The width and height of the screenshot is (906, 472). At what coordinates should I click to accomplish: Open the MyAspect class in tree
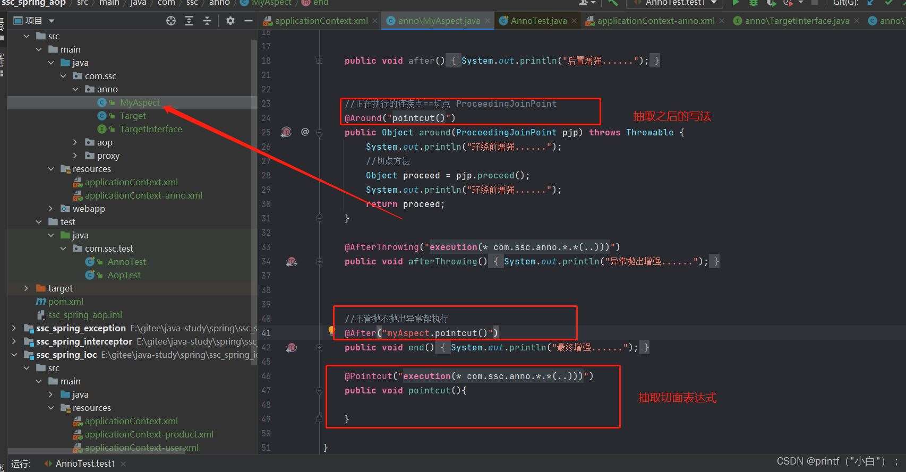(x=139, y=102)
